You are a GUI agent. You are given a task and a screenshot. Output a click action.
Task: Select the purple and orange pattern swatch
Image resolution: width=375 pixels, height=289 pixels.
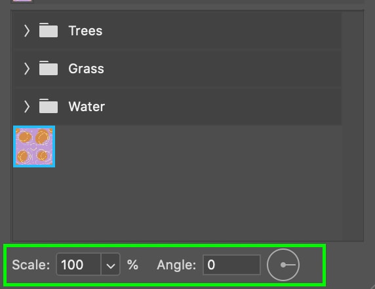[34, 146]
